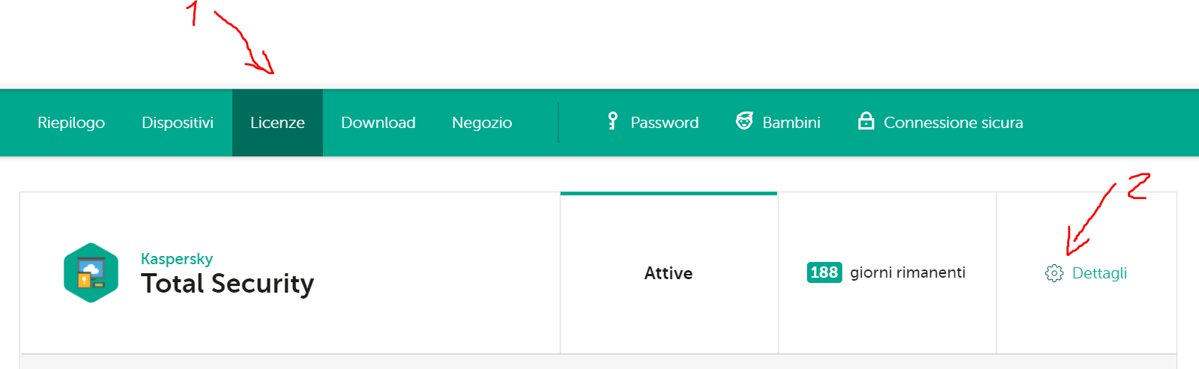Select the Licenze tab
Image resolution: width=1199 pixels, height=369 pixels.
[x=277, y=123]
